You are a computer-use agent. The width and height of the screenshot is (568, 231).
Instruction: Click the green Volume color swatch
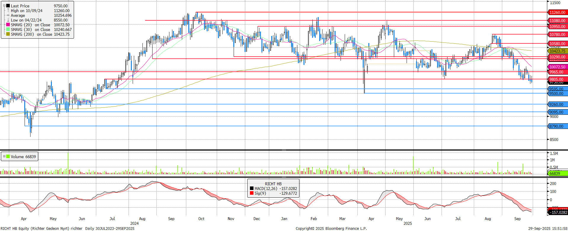tap(8, 156)
